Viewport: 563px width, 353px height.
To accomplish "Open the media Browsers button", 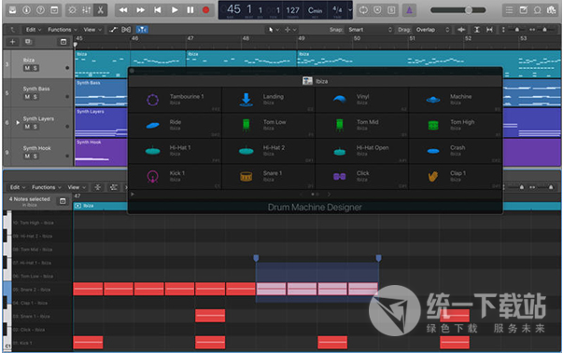I will coord(551,10).
